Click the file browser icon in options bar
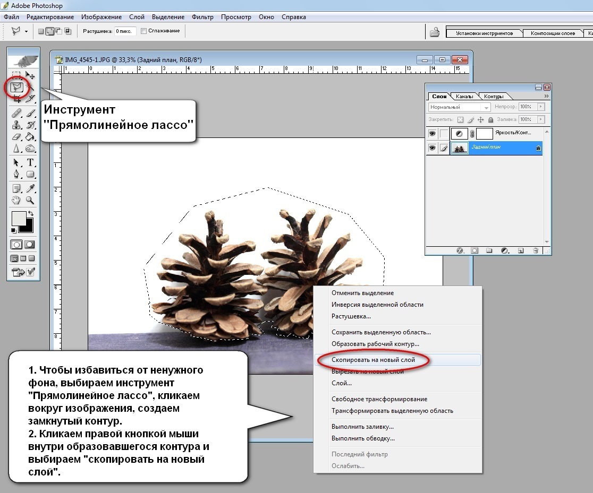593x493 pixels. [x=435, y=32]
